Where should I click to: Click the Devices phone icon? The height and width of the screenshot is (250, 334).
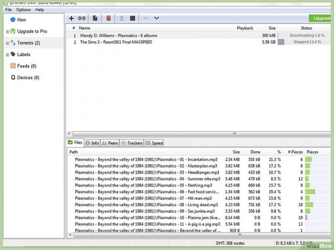(x=13, y=77)
